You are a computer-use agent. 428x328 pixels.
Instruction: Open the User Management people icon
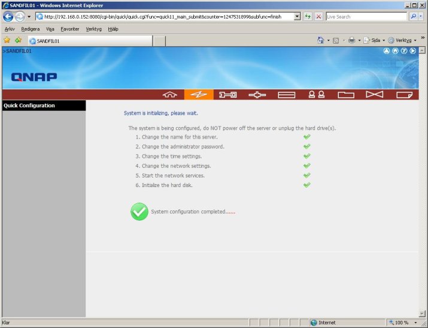pyautogui.click(x=316, y=95)
